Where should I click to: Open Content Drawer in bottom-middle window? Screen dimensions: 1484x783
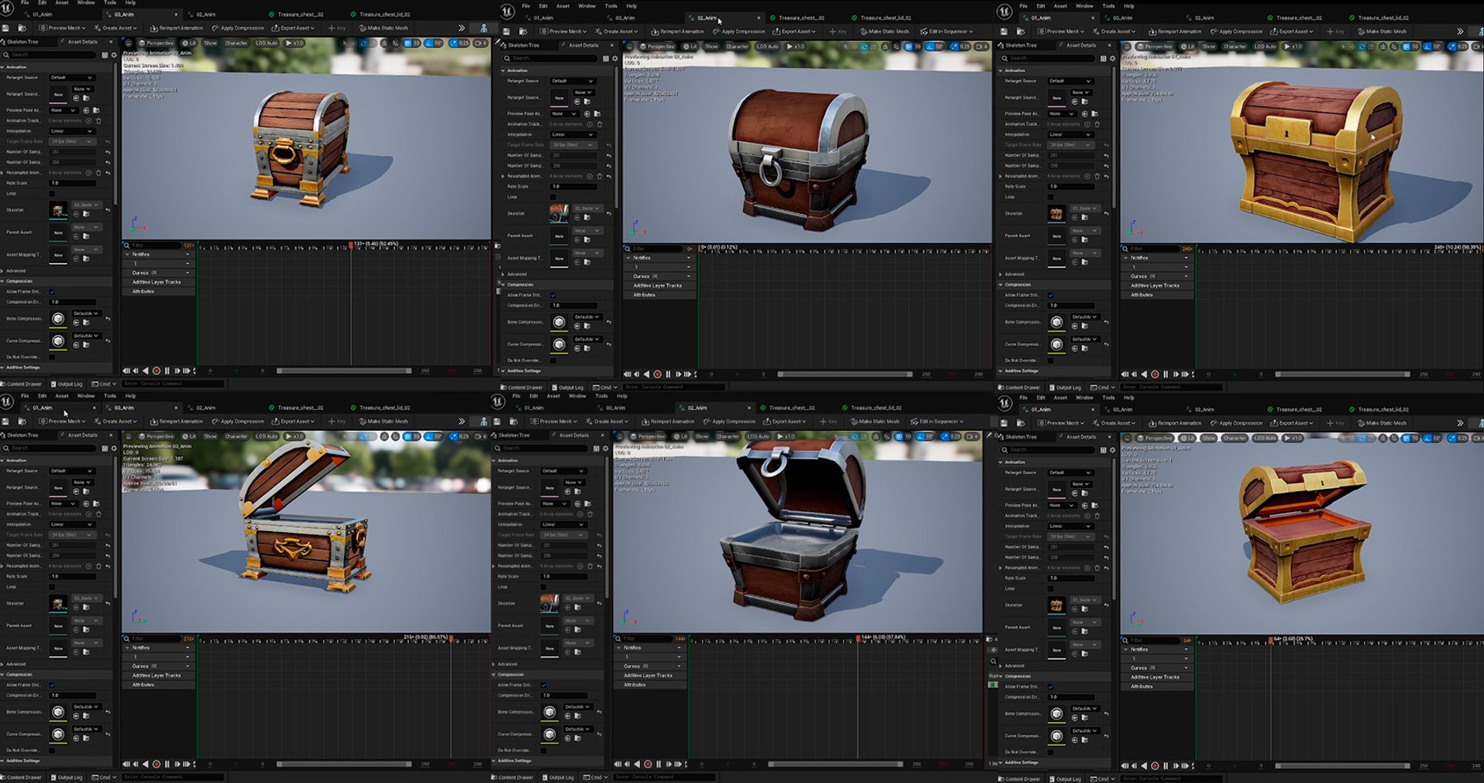(x=512, y=778)
